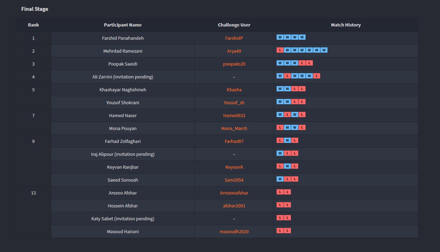Click the Match History column header
Image resolution: width=440 pixels, height=252 pixels.
coord(346,25)
